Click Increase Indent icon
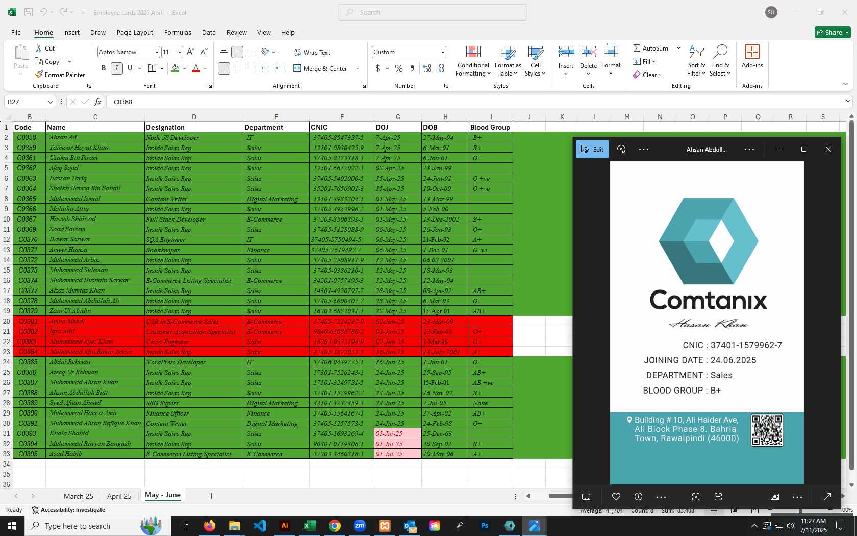 pyautogui.click(x=279, y=68)
